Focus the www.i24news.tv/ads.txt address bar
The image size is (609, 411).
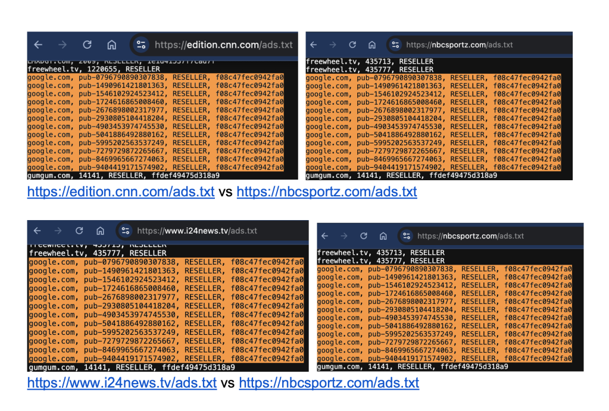point(196,231)
